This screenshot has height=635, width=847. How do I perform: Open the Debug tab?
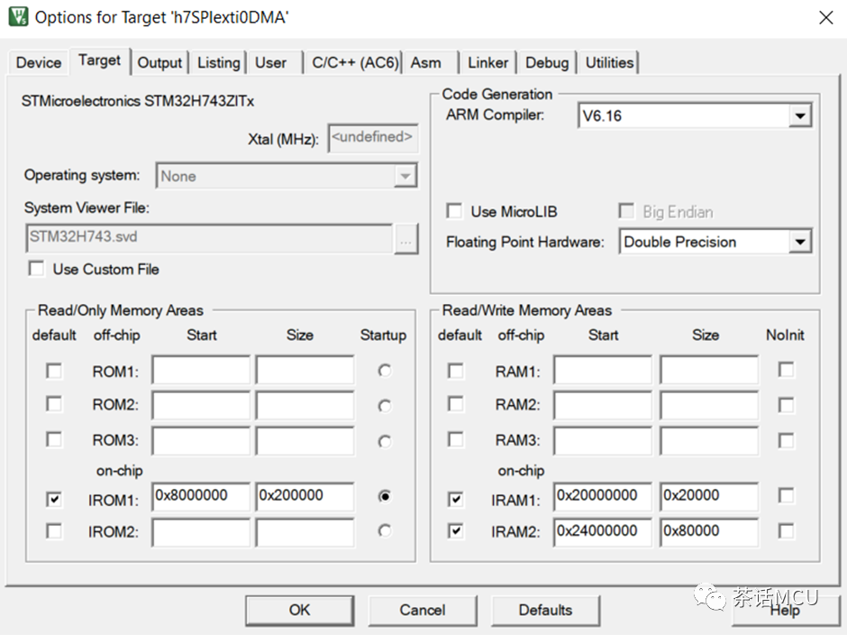[547, 63]
